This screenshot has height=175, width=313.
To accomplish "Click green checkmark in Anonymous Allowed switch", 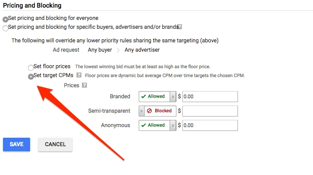I will point(143,125).
